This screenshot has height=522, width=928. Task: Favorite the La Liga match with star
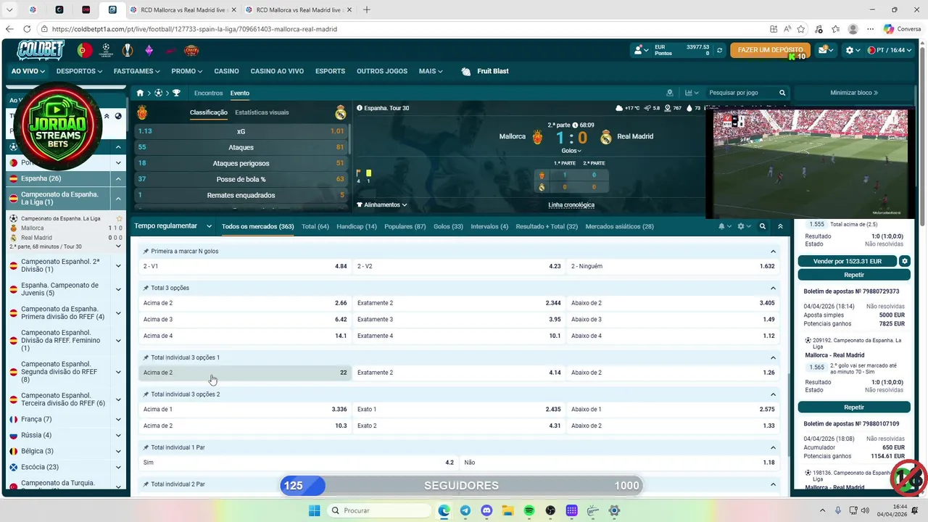click(x=119, y=218)
